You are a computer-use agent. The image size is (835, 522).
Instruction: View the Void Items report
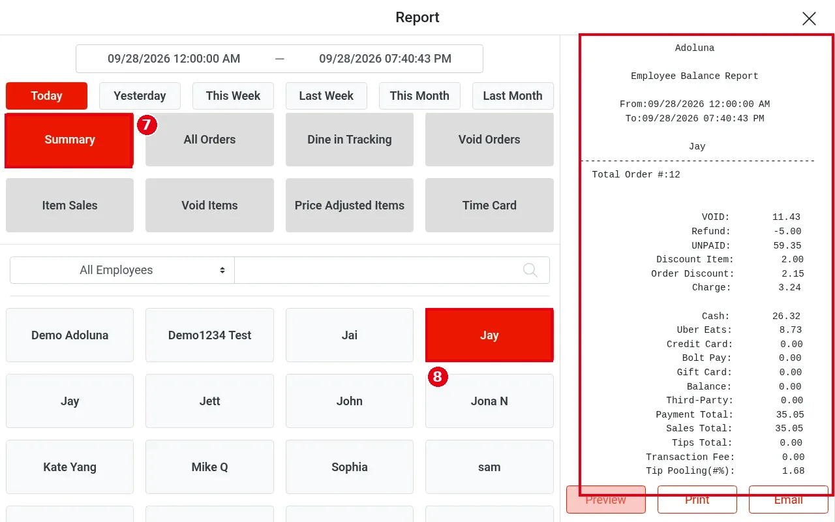(209, 206)
